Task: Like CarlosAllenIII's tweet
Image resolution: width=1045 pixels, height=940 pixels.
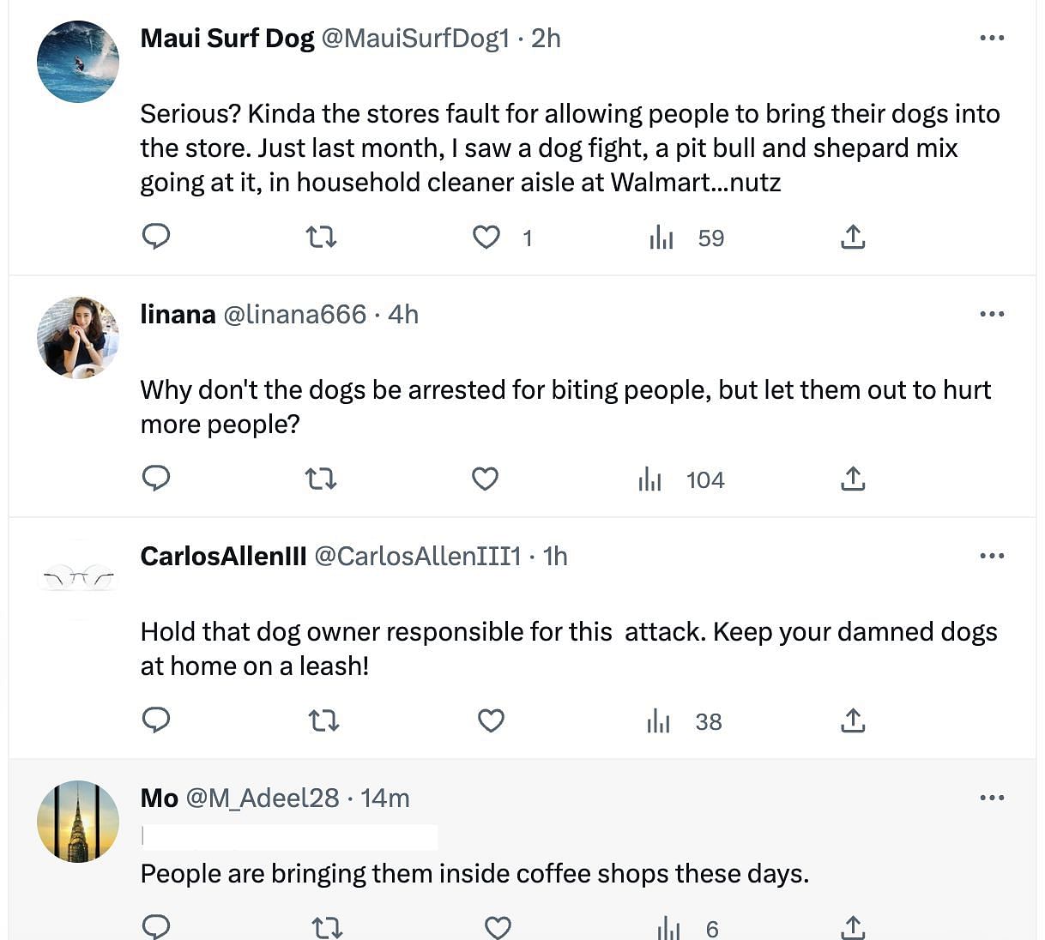Action: tap(491, 720)
